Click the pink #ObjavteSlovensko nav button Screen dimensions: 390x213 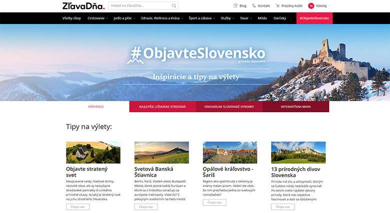coord(314,18)
